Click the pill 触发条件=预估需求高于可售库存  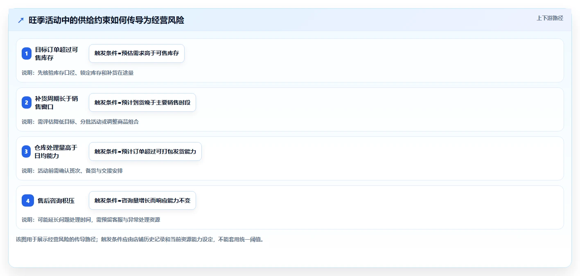tap(137, 53)
